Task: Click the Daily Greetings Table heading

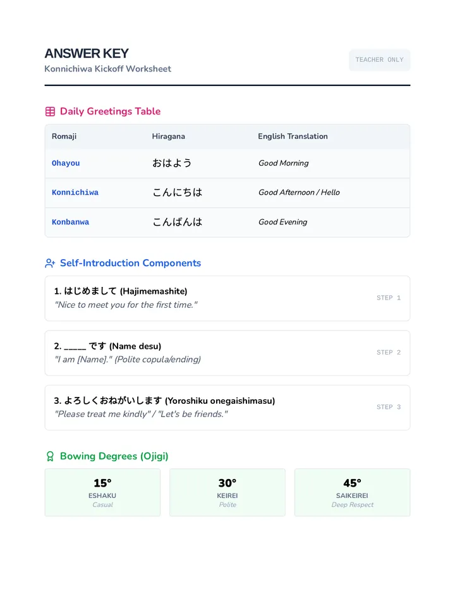Action: click(110, 111)
